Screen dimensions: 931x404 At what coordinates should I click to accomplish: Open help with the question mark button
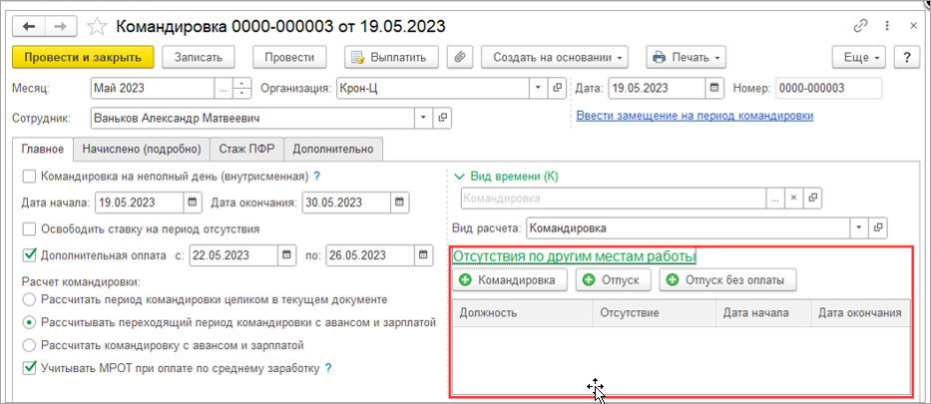tap(907, 58)
